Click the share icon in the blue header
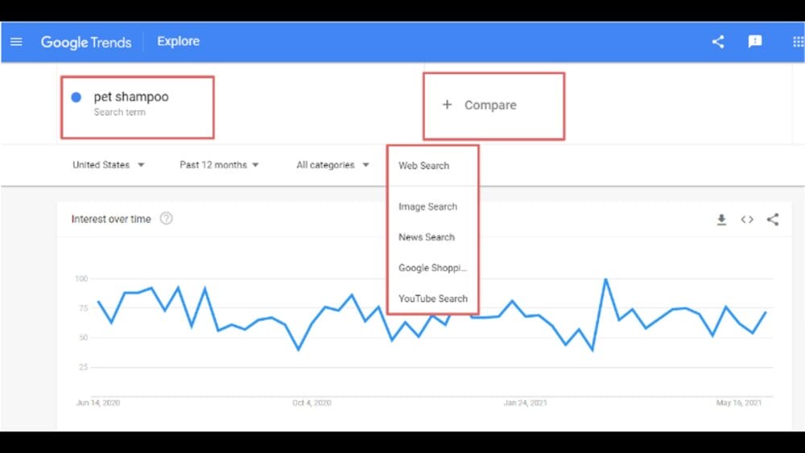The image size is (805, 453). [718, 42]
